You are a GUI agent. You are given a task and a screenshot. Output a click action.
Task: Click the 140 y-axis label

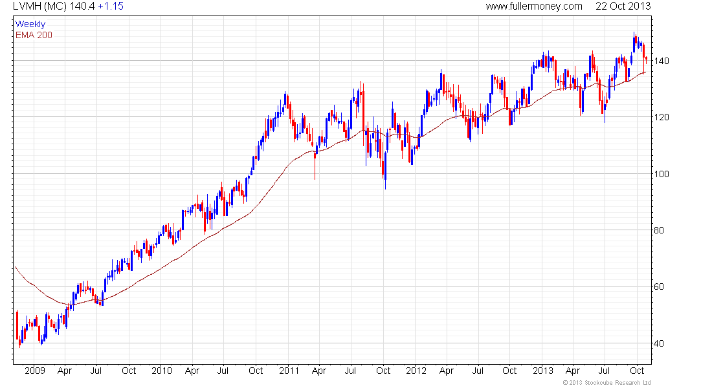point(661,61)
